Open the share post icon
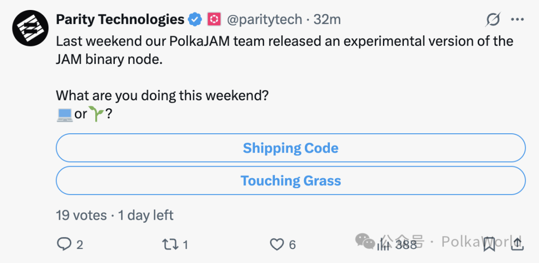This screenshot has width=539, height=263. coord(517,244)
